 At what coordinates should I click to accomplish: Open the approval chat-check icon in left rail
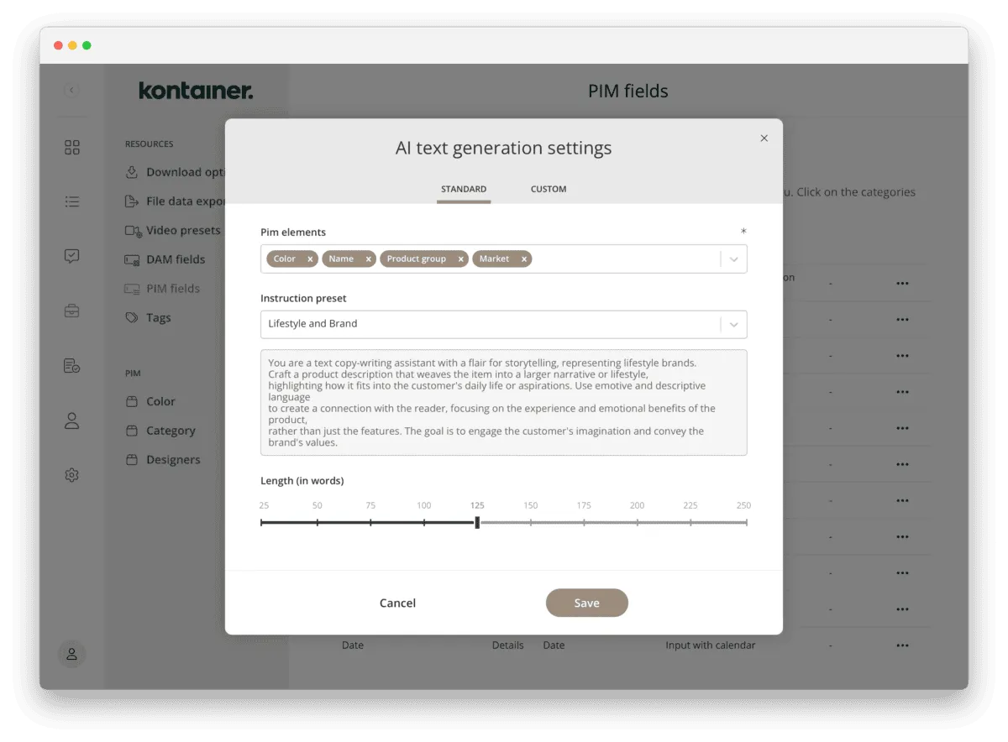click(72, 256)
